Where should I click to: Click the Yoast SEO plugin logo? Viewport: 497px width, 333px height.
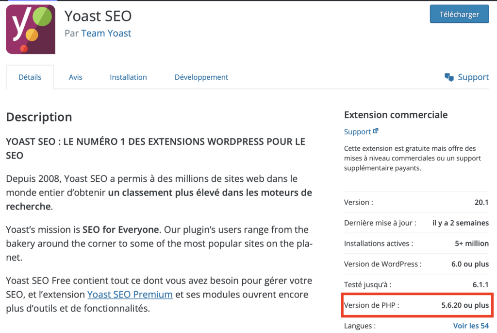click(x=31, y=29)
